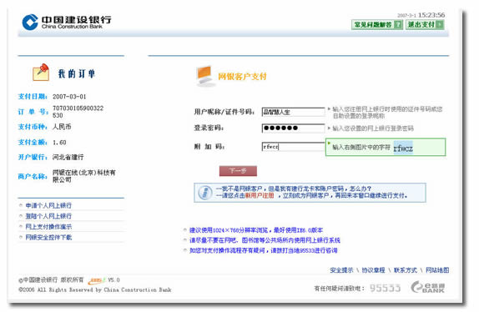
Task: Click the 联系方式 footer link
Action: pyautogui.click(x=406, y=270)
